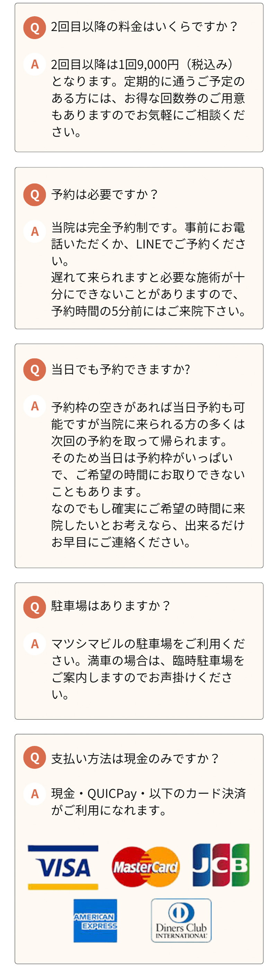The width and height of the screenshot is (277, 969).
Task: Select the question 駐車場はありますか？
Action: (111, 606)
